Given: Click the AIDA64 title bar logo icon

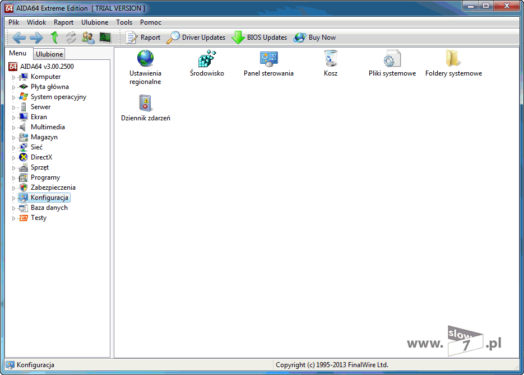Looking at the screenshot, I should [x=9, y=8].
